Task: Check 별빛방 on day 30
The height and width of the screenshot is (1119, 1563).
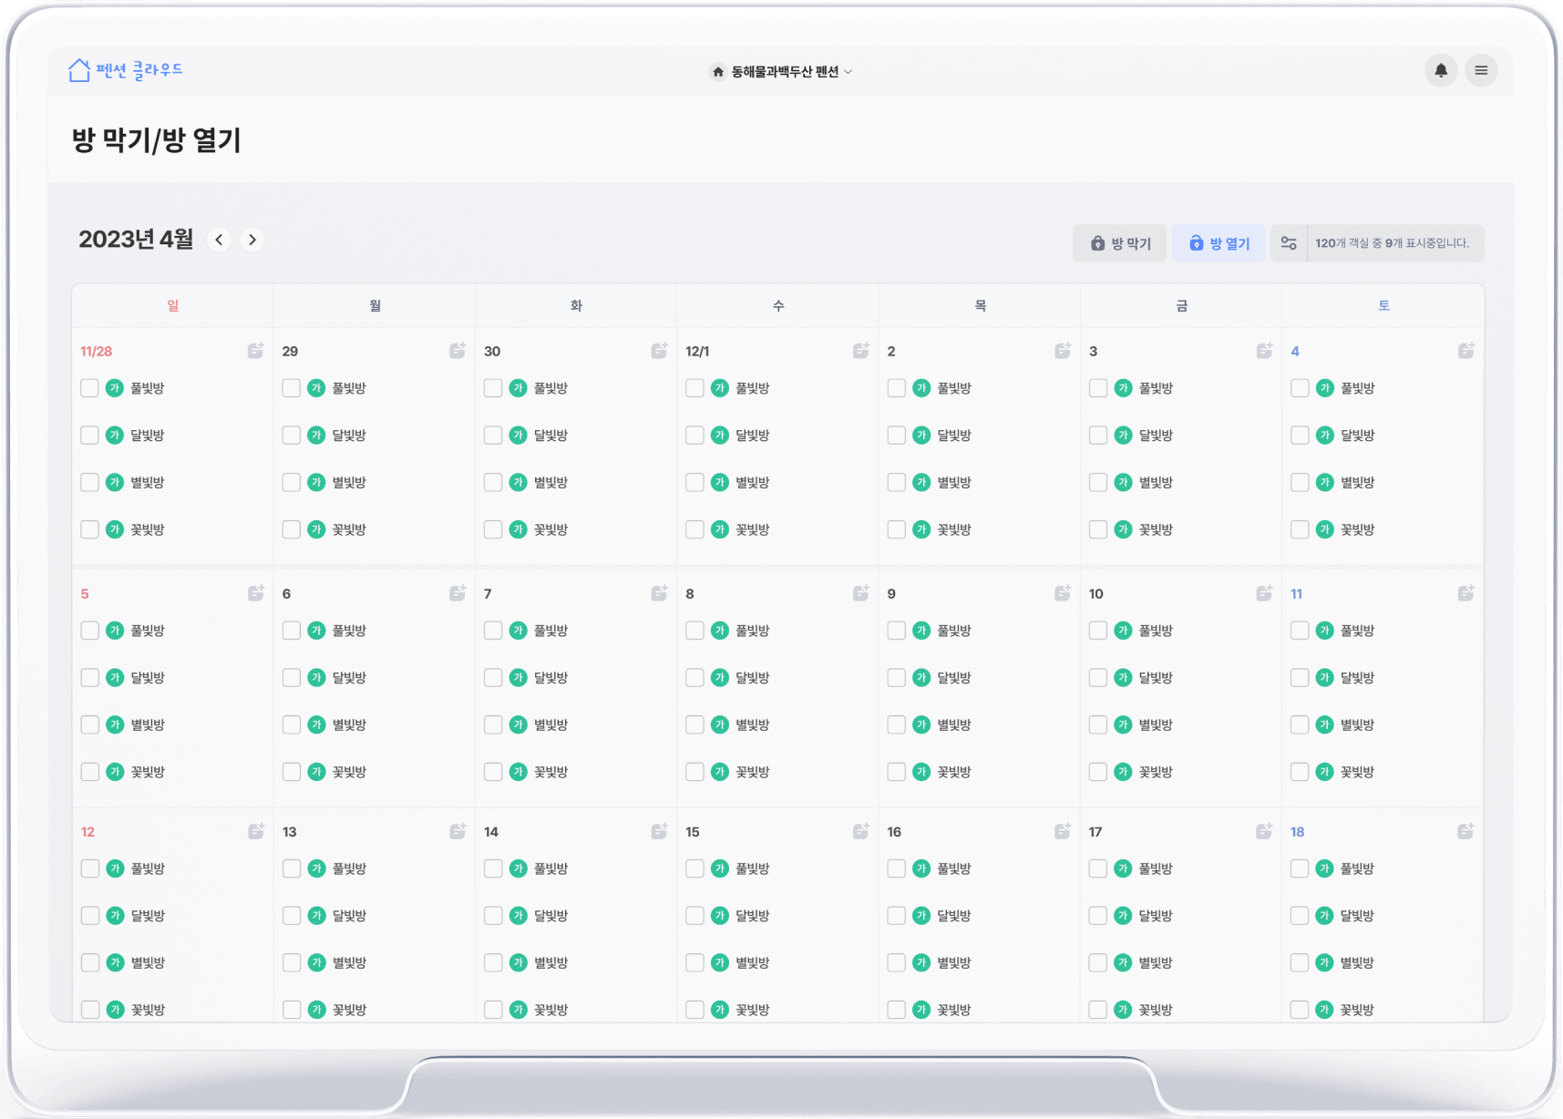Action: pyautogui.click(x=493, y=482)
